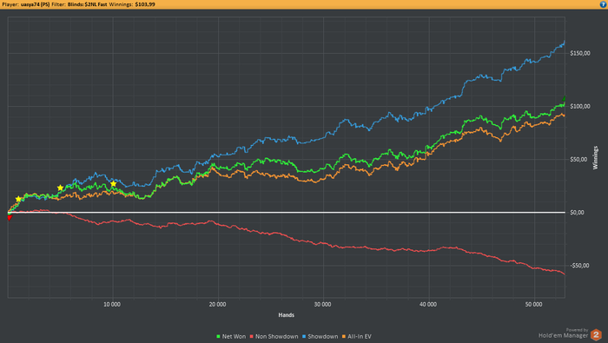Click the 10 000 hands axis label

tap(112, 304)
